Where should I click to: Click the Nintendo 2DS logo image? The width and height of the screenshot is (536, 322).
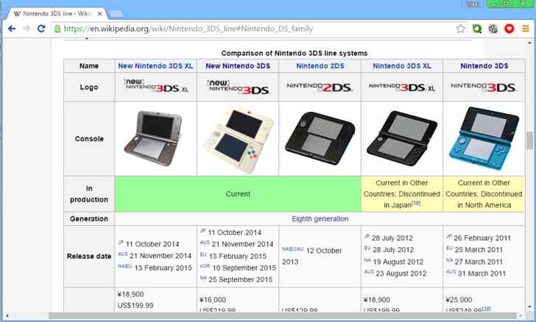320,87
